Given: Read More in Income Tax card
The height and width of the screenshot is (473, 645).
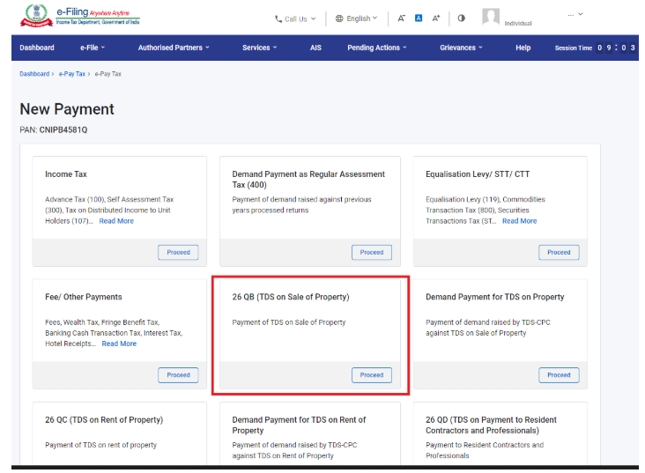Looking at the screenshot, I should (116, 221).
